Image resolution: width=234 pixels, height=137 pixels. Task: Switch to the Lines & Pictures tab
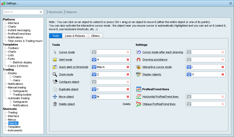tap(75, 36)
